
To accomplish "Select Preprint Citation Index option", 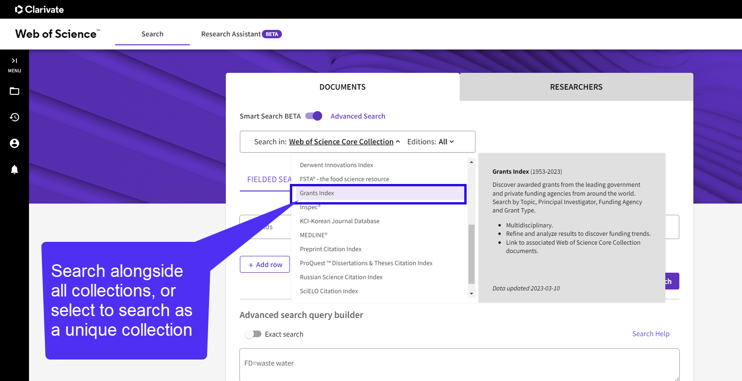I will click(x=379, y=249).
